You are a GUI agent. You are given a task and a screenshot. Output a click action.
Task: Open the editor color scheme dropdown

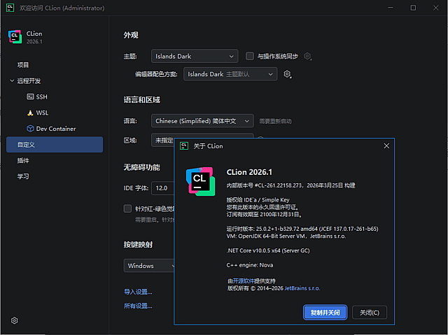tap(230, 73)
